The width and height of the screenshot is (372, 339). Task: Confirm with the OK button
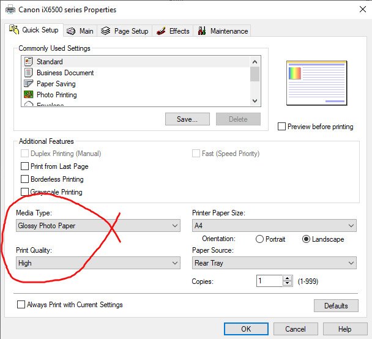tap(246, 329)
